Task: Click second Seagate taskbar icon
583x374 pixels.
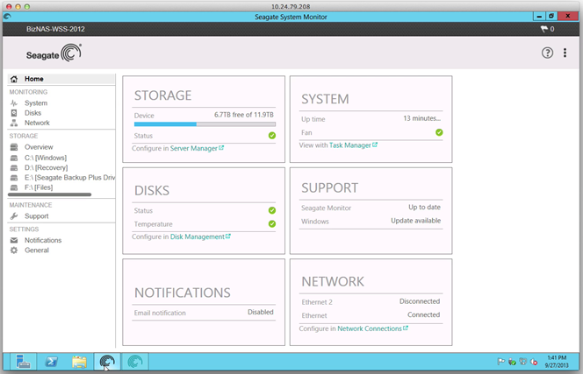Action: coord(135,362)
